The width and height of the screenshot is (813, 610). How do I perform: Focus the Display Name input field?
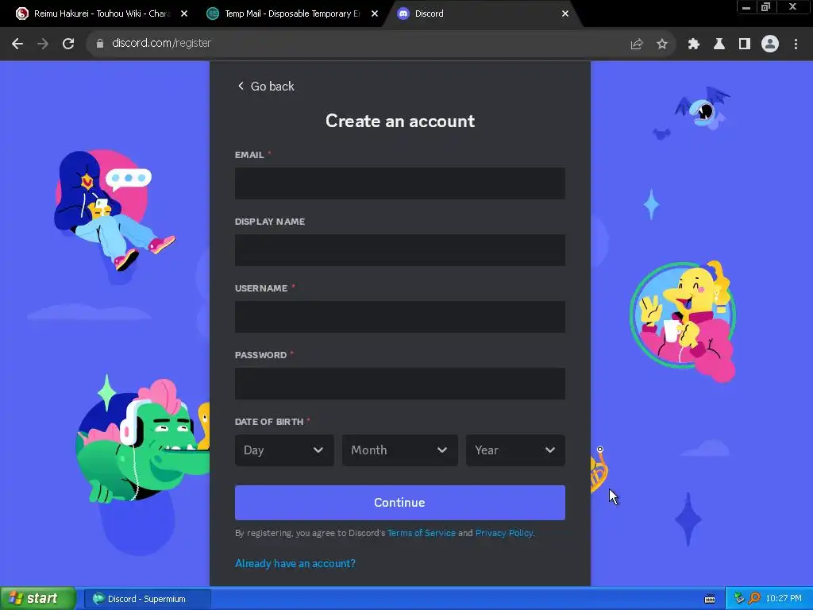400,250
